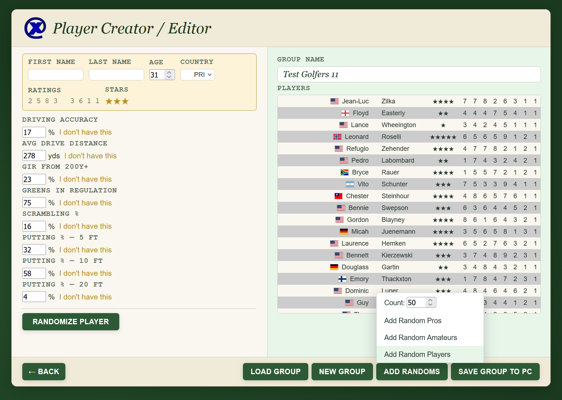The width and height of the screenshot is (562, 400).
Task: Click the Avg Drive Distance field showing 278
Action: (34, 155)
